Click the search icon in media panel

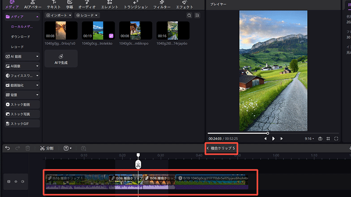tap(189, 15)
